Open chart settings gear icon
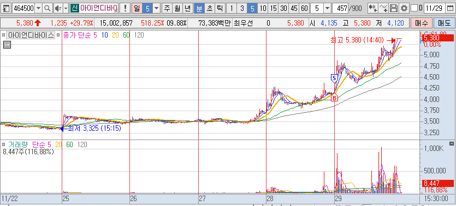The width and height of the screenshot is (456, 206). tap(404, 8)
